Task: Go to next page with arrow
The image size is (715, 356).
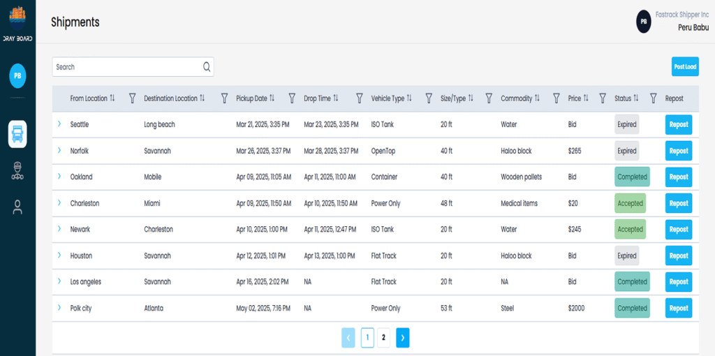Action: click(x=403, y=338)
